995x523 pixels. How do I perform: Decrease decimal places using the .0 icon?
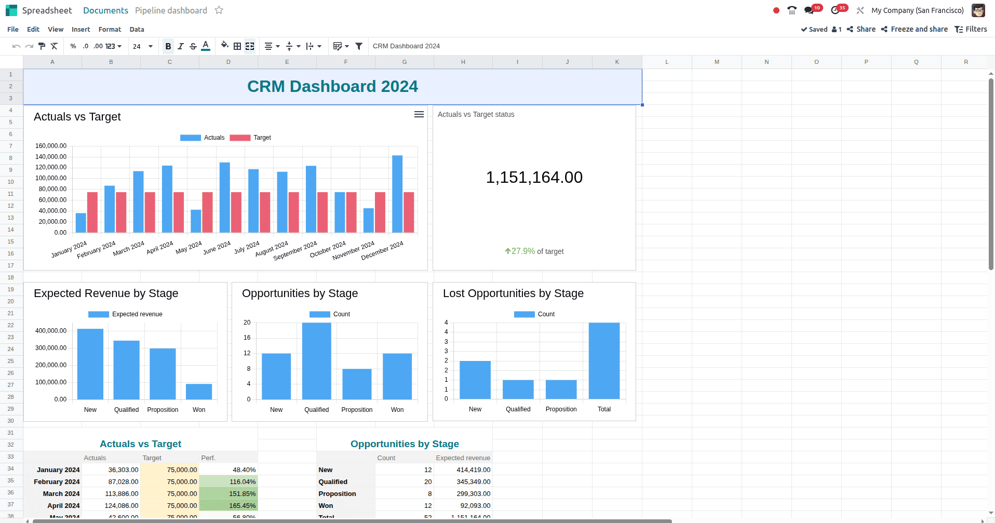(86, 46)
